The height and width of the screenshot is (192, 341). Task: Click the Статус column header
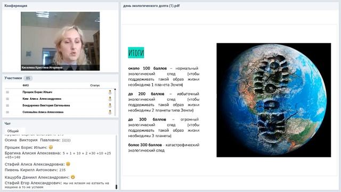(95, 85)
